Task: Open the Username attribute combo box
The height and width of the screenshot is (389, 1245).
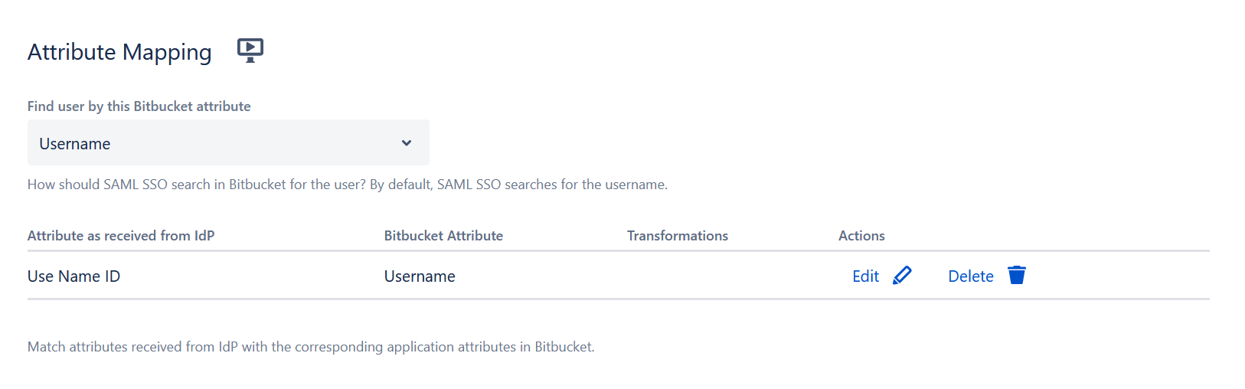Action: (228, 143)
